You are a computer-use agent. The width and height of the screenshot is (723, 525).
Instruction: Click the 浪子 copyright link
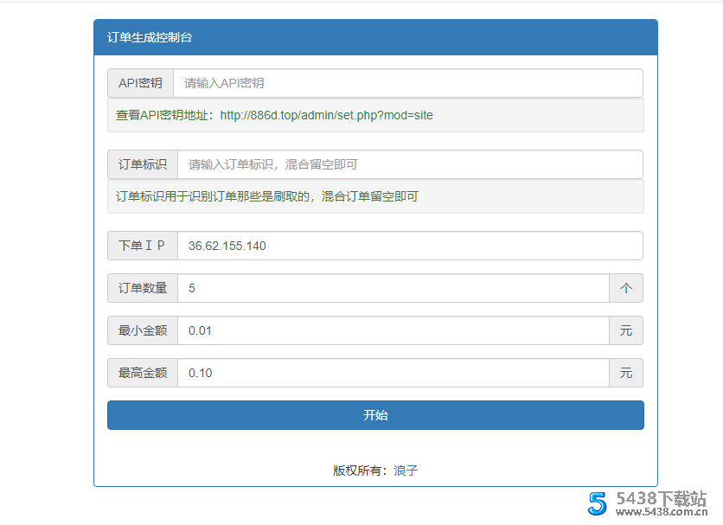pyautogui.click(x=406, y=470)
